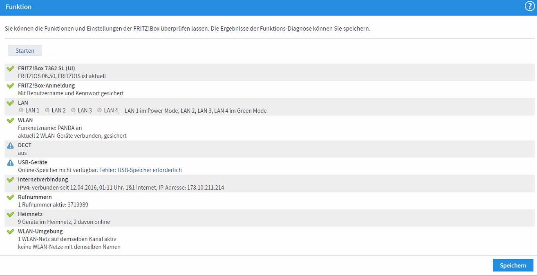The height and width of the screenshot is (276, 537).
Task: Click the green checkmark beside Rufnummern
Action: 11,197
